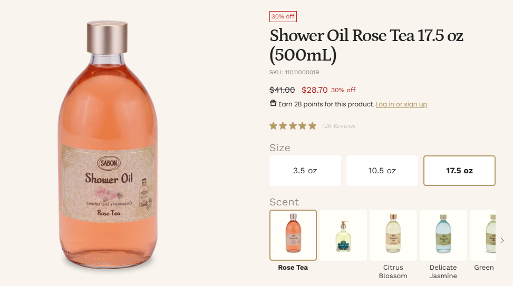Click the red 30% off badge above title
The height and width of the screenshot is (286, 513).
283,17
